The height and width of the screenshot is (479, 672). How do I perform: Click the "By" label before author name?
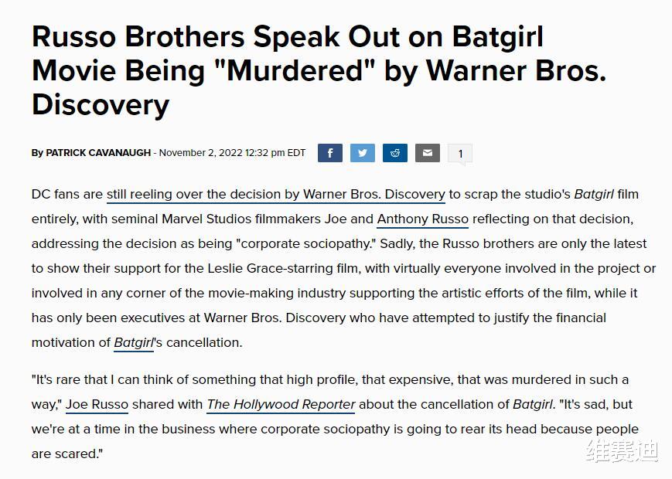click(x=37, y=153)
